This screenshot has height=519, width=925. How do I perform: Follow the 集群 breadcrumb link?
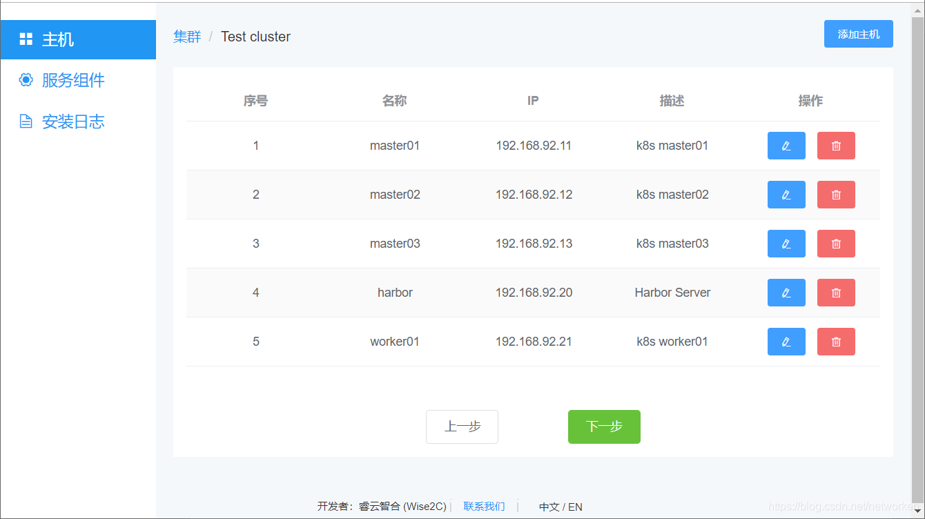[187, 37]
